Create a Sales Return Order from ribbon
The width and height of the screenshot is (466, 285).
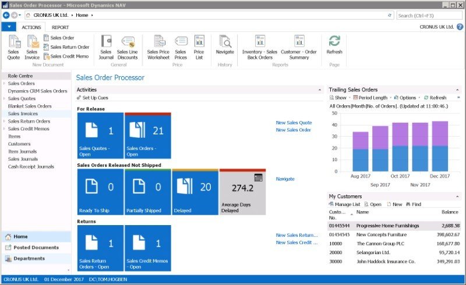pos(66,47)
